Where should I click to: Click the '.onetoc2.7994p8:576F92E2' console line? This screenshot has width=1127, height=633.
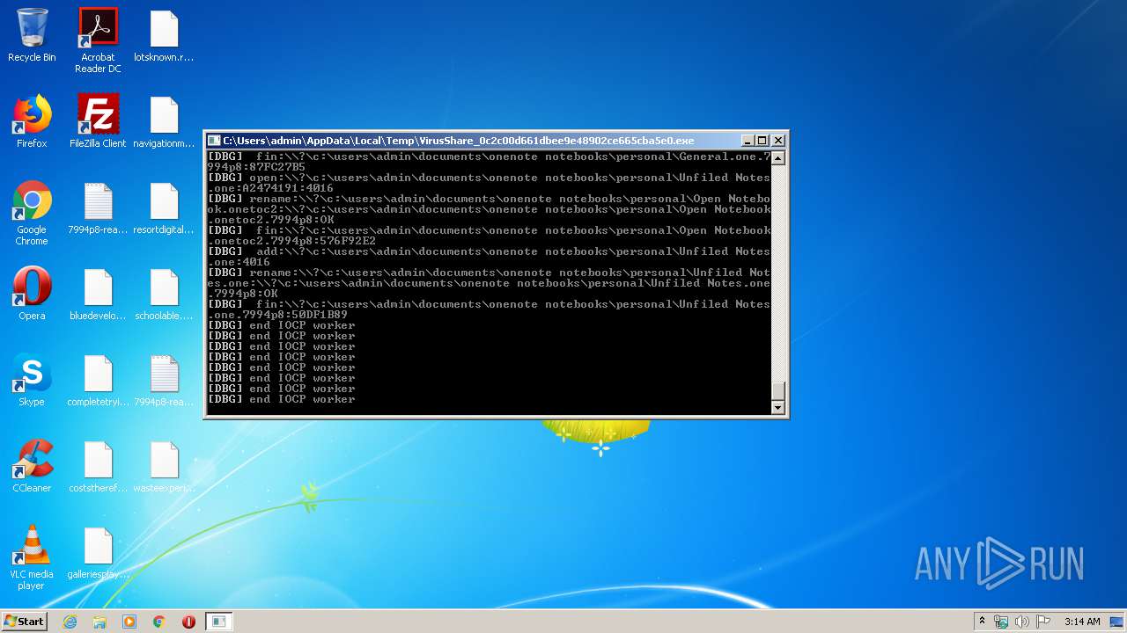(291, 241)
